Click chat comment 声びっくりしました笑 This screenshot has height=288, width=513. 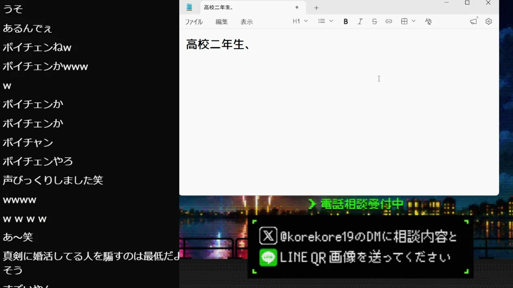[53, 180]
